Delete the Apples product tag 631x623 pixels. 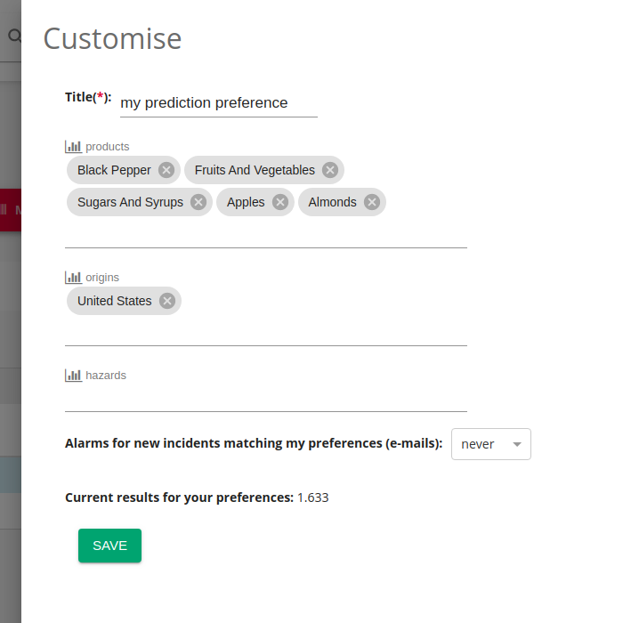point(280,202)
